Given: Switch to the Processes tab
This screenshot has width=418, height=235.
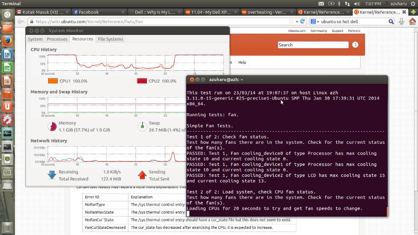Looking at the screenshot, I should [57, 39].
